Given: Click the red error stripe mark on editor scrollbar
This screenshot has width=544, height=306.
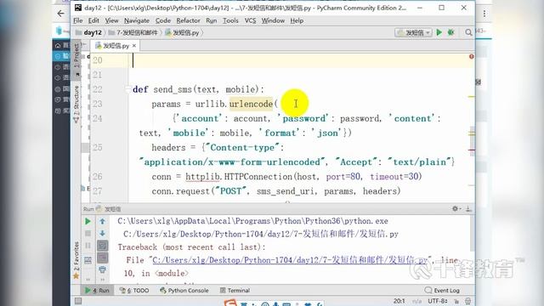Looking at the screenshot, I should 472,150.
